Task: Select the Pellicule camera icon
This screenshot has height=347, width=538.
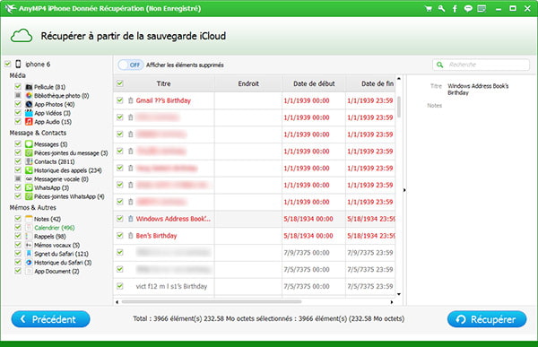Action: point(29,87)
